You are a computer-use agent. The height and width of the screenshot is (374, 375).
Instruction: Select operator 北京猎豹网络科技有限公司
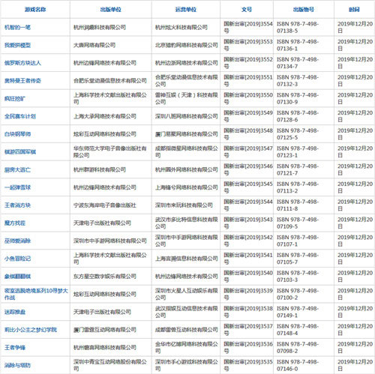coord(187,45)
